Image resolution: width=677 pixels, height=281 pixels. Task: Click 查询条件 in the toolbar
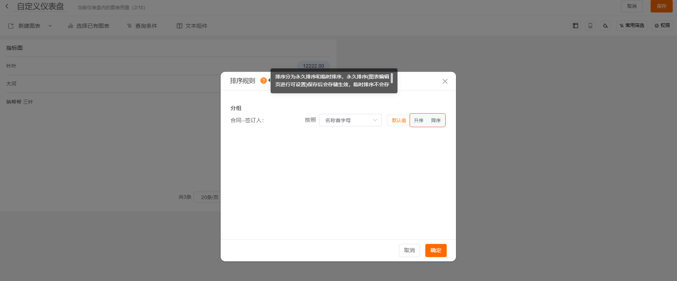142,26
